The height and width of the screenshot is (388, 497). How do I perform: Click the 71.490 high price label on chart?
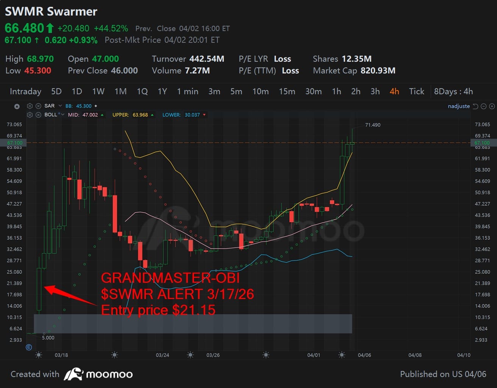coord(373,125)
